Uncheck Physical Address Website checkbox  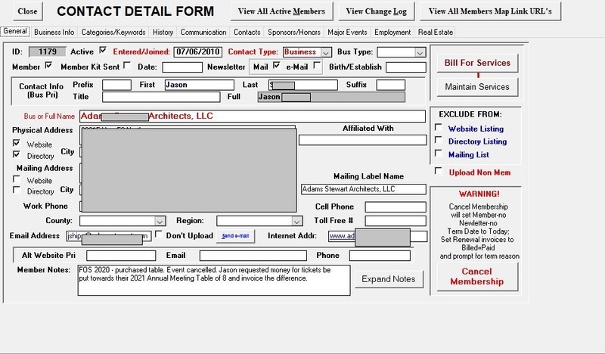[16, 143]
